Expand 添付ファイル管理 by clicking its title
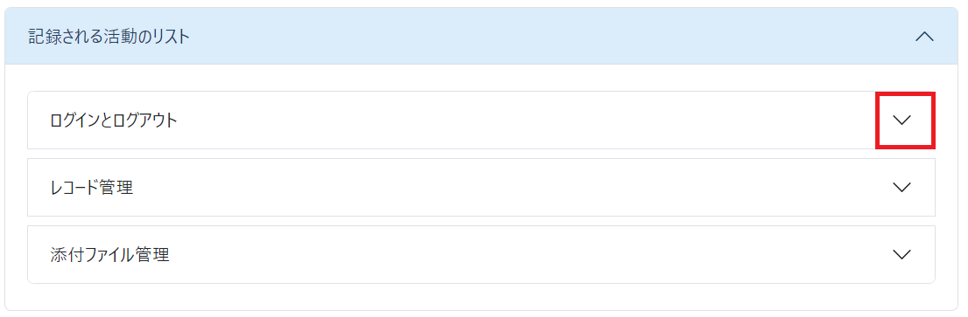Image resolution: width=968 pixels, height=317 pixels. 110,254
